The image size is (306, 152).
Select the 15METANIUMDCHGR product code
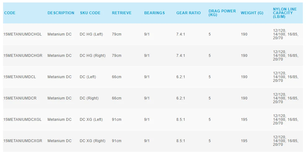point(23,56)
